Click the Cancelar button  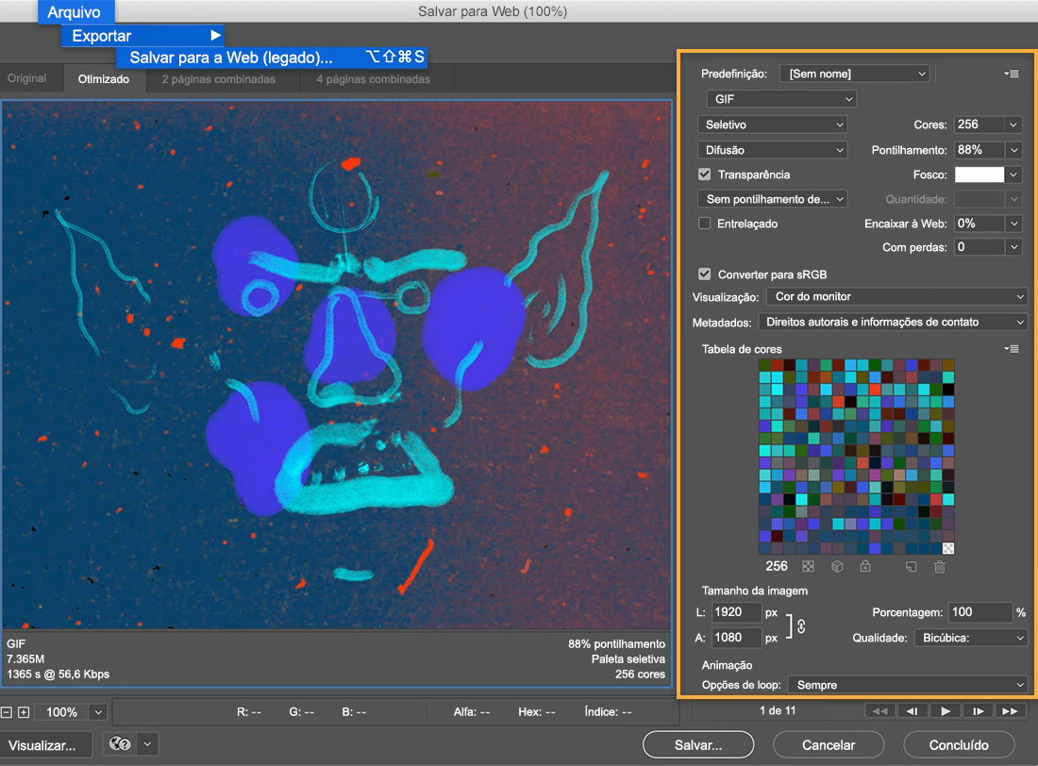829,745
